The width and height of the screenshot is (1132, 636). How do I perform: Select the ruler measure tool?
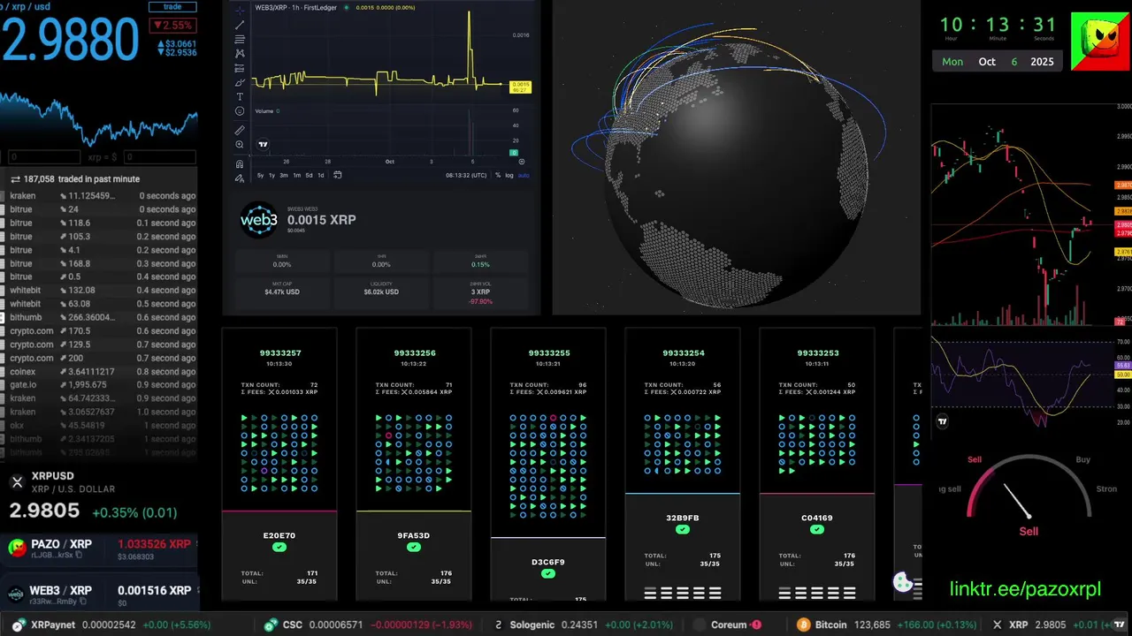coord(240,130)
